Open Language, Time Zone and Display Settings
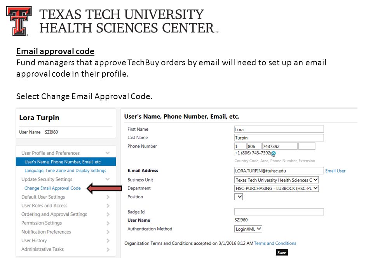The height and width of the screenshot is (280, 373). click(65, 170)
